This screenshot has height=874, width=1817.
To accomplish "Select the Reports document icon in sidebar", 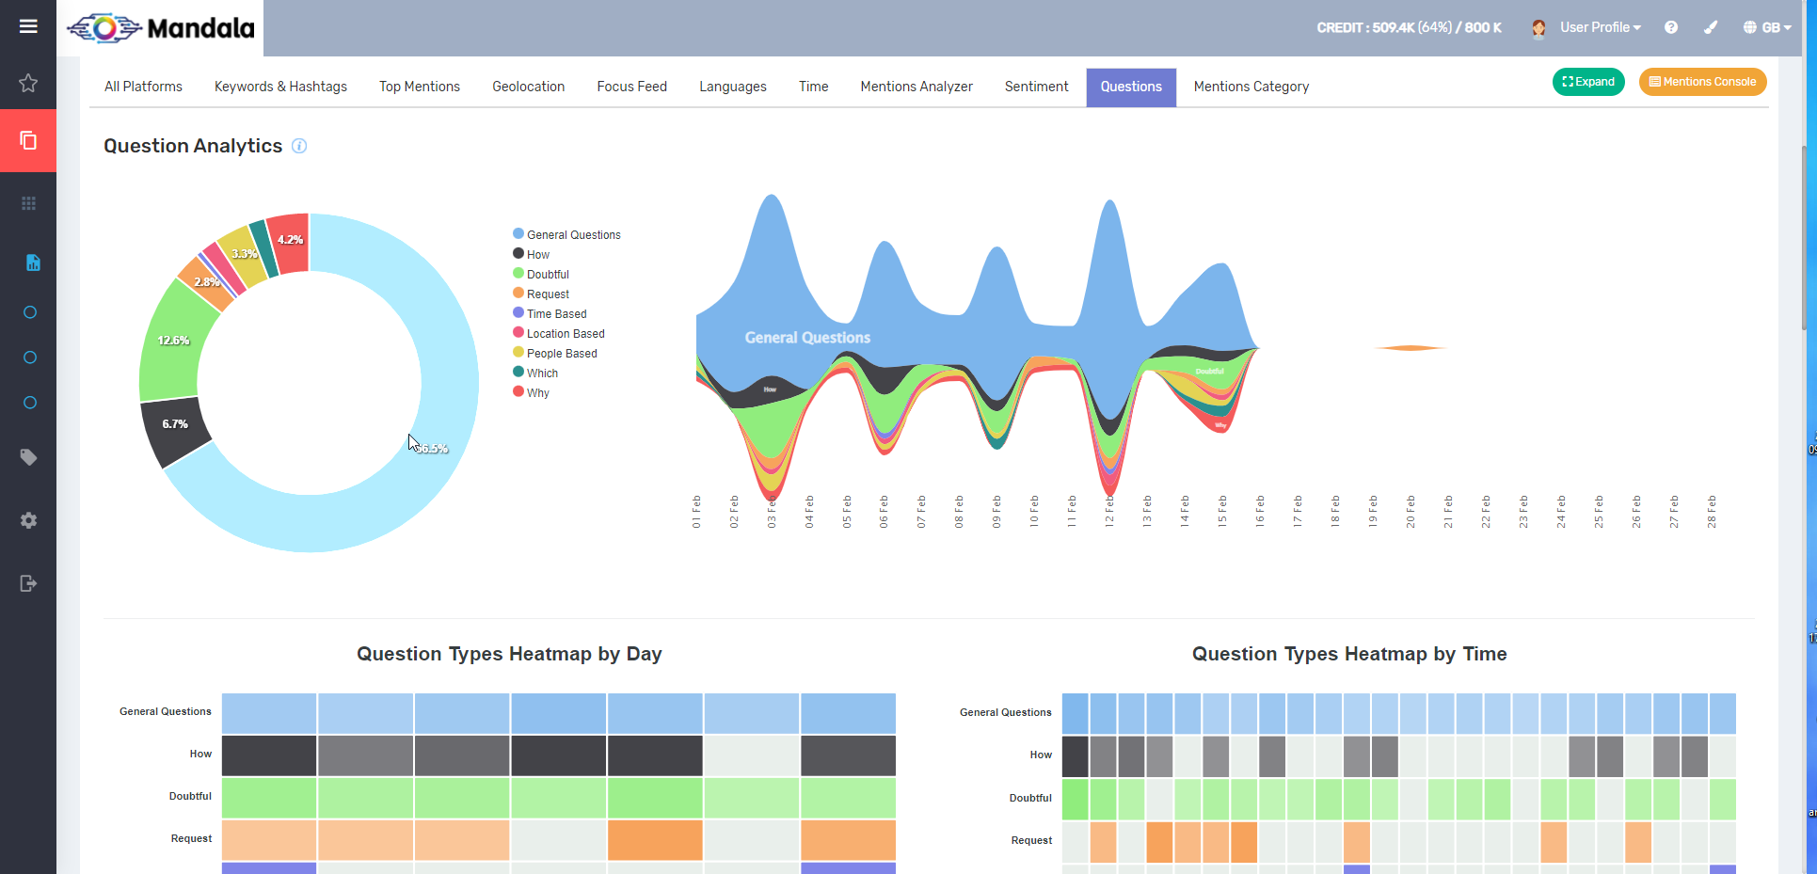I will (32, 263).
